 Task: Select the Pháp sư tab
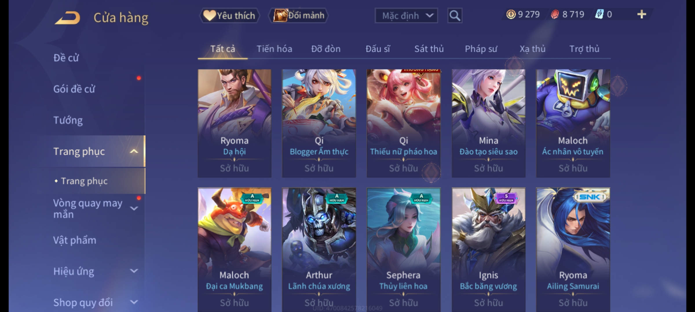(x=481, y=49)
